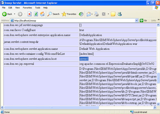This screenshot has height=114, width=160.
Task: Open the Favorites menu
Action: (27, 8)
